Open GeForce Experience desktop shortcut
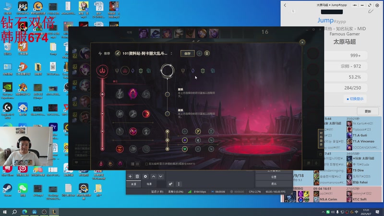The height and width of the screenshot is (216, 384). pos(7,91)
